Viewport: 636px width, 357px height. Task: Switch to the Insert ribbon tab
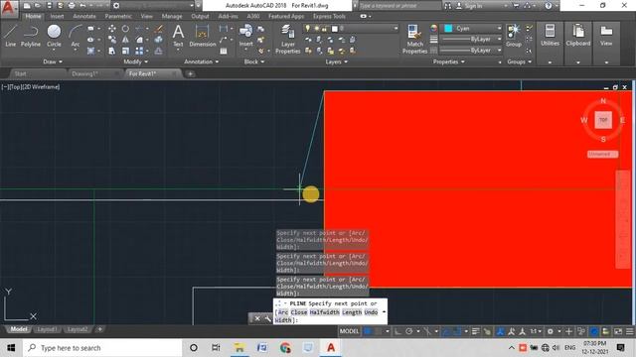57,16
